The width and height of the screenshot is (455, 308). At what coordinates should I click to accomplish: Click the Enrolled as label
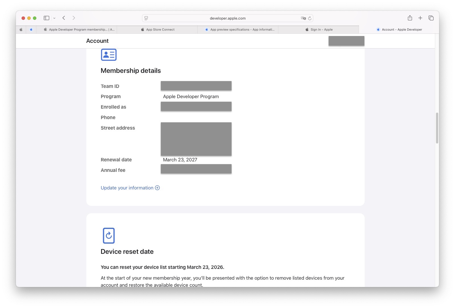coord(113,107)
